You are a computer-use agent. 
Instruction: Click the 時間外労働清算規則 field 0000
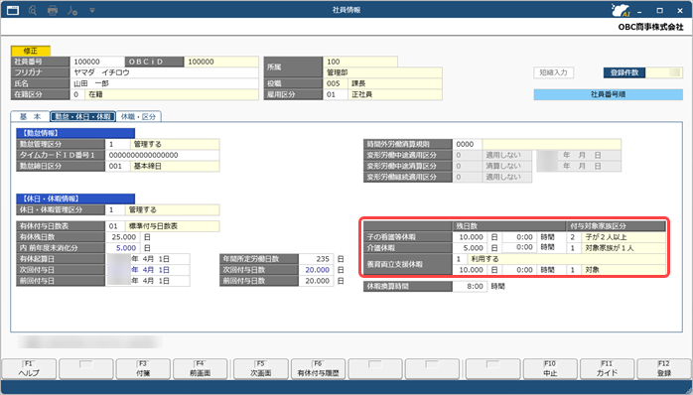point(468,144)
